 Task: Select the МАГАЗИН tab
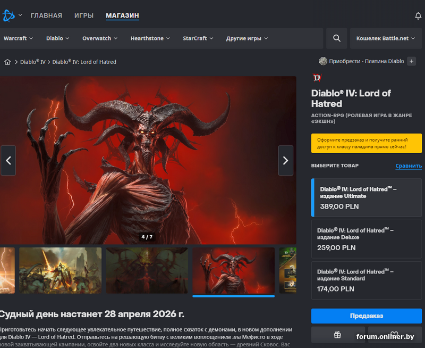tap(122, 15)
